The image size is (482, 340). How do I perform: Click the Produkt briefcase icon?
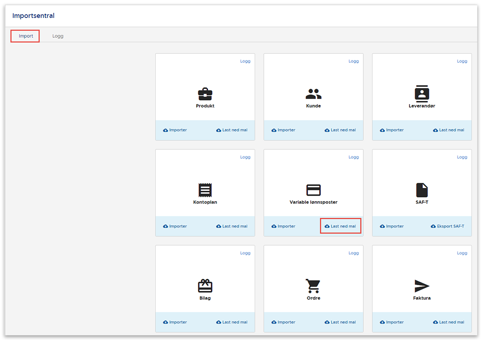tap(205, 93)
